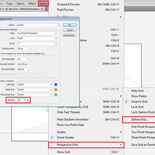Screen dimensions: 155x155
Task: Toggle Snap to Grid checked item
Action: (139, 102)
